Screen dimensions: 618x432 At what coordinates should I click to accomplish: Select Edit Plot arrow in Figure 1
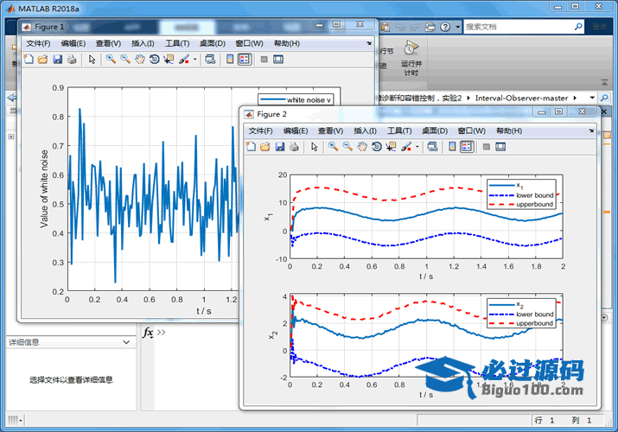(x=92, y=60)
